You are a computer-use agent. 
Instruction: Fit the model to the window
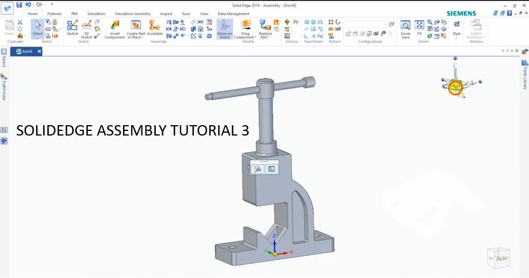[x=419, y=28]
